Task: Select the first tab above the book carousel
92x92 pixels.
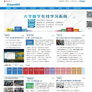Action: tap(16, 65)
